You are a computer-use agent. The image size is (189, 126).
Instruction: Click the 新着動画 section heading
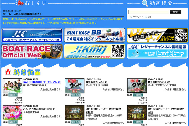point(27,72)
